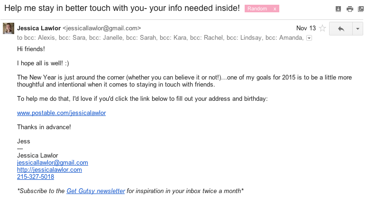The width and height of the screenshot is (376, 203).
Task: Click Jessica Lawlor's profile photo
Action: (9, 28)
